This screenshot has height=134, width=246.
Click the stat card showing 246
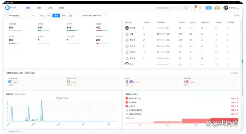click(44, 27)
